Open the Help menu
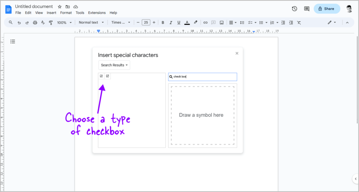Screen dimensions: 359x192 113,13
